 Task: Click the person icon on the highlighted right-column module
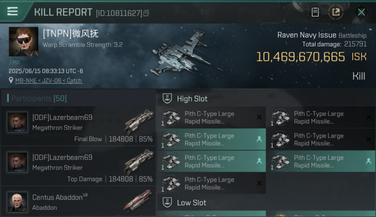tap(368, 161)
